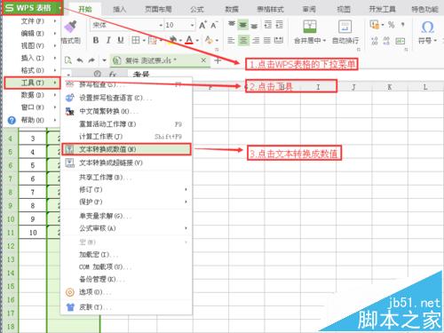Select the align left icon
444x333 pixels.
[x=231, y=40]
